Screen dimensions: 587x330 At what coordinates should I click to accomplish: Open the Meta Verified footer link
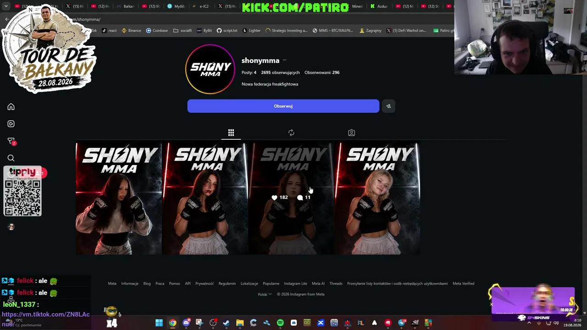coord(463,284)
